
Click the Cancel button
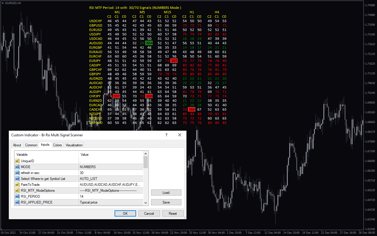coord(149,213)
